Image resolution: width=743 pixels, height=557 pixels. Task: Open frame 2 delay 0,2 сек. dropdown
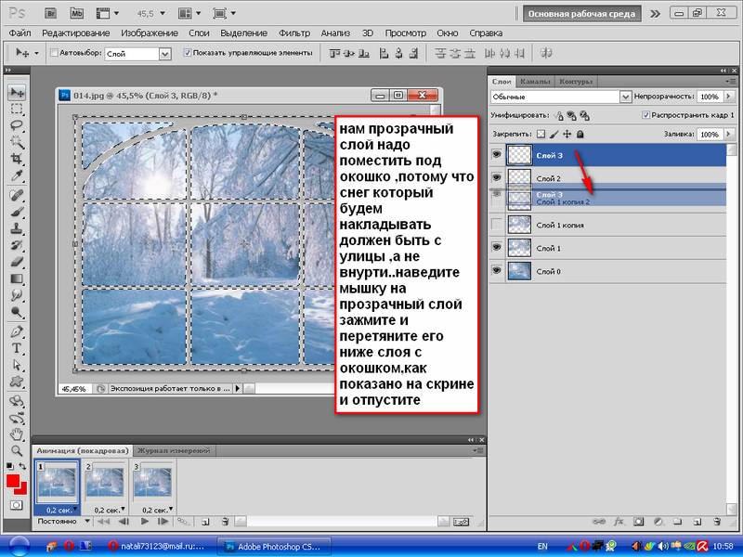pos(123,509)
